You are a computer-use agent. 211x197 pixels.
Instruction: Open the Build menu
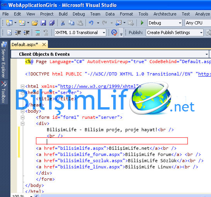pos(63,14)
